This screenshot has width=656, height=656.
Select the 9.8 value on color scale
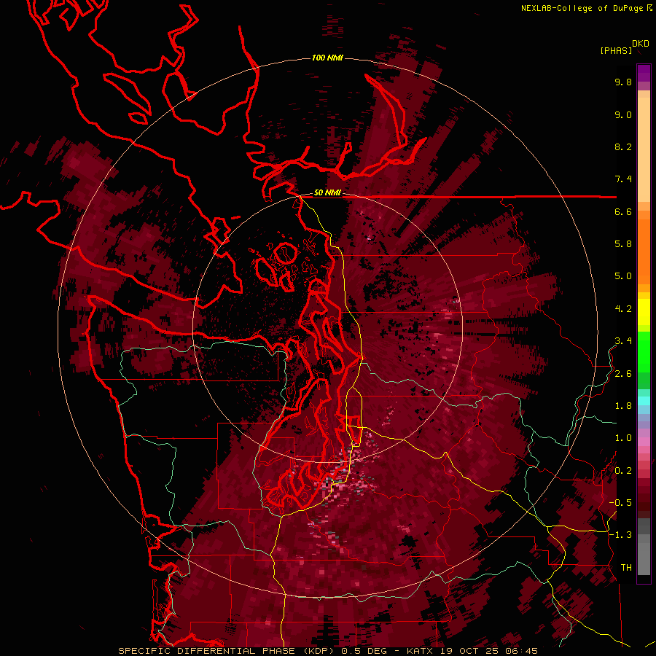(x=623, y=82)
